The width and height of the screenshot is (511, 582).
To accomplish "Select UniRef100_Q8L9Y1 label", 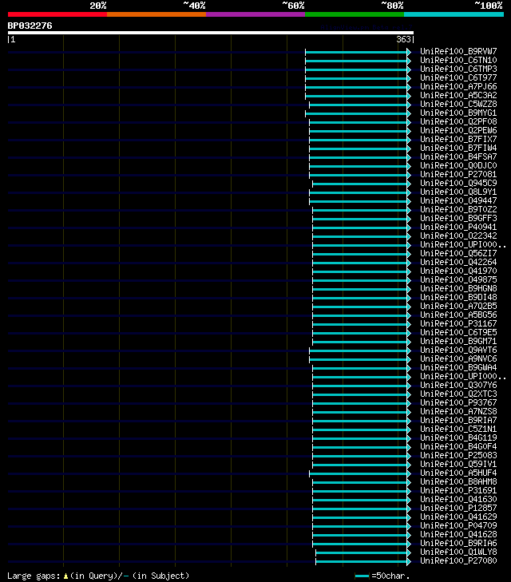I will click(x=458, y=192).
